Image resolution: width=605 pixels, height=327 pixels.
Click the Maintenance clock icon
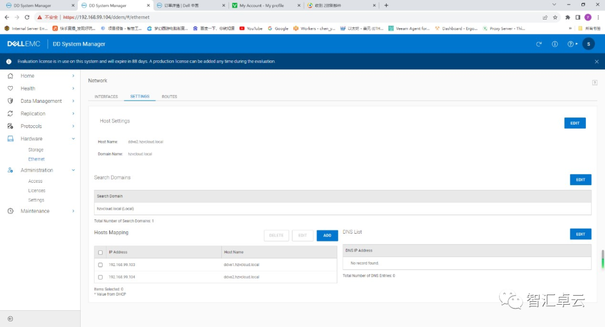pyautogui.click(x=11, y=211)
